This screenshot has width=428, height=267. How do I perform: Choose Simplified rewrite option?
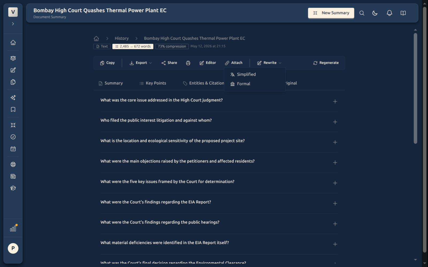254,74
